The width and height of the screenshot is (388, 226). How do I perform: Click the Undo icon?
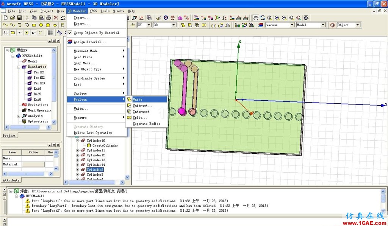click(x=63, y=17)
